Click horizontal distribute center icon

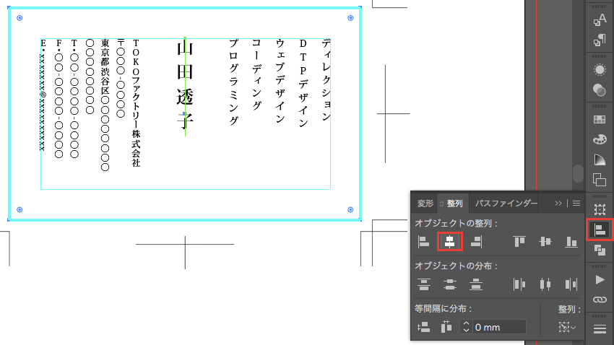[x=545, y=284]
